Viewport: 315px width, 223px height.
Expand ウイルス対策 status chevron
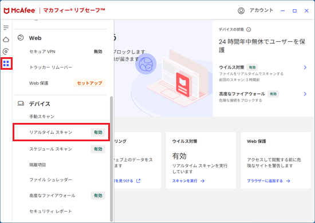[305, 67]
